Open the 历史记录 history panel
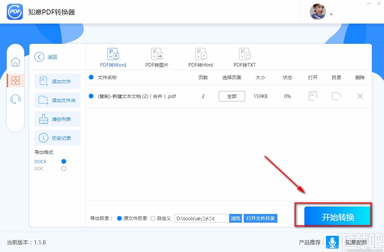This screenshot has height=252, width=384. (x=57, y=138)
